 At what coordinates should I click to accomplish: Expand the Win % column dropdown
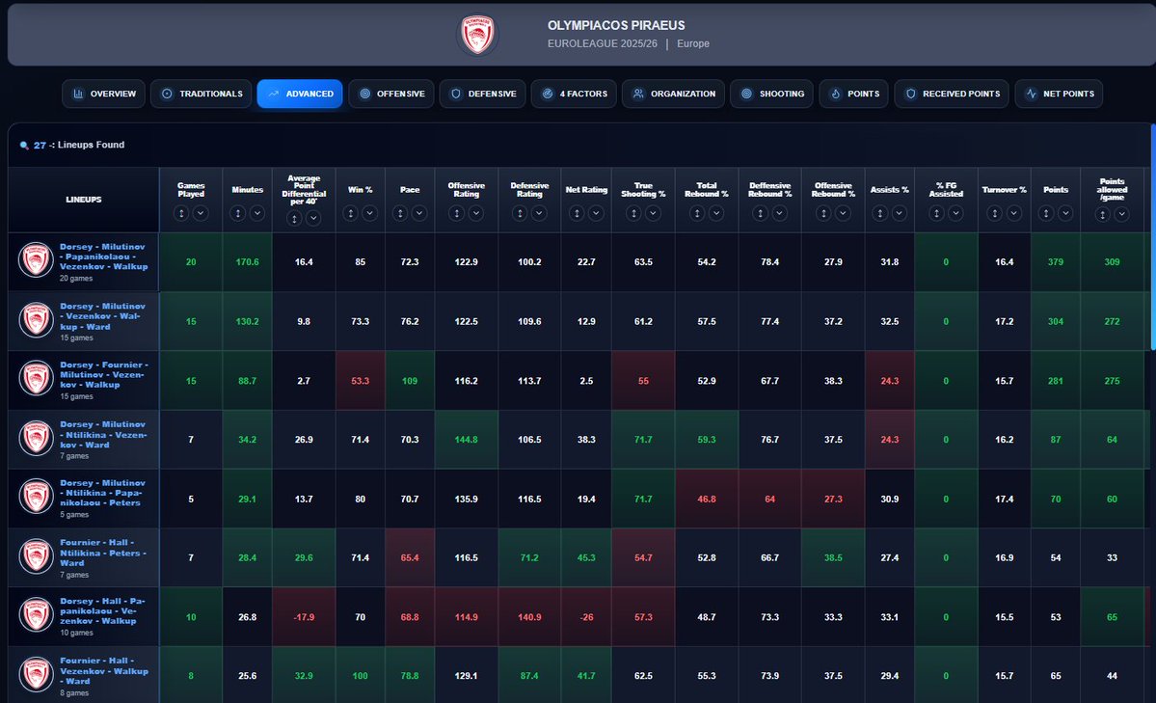click(369, 213)
